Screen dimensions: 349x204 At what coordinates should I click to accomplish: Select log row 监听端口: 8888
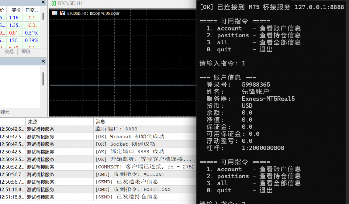pyautogui.click(x=98, y=129)
